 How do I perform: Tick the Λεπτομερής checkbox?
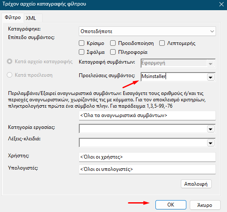pyautogui.click(x=162, y=43)
